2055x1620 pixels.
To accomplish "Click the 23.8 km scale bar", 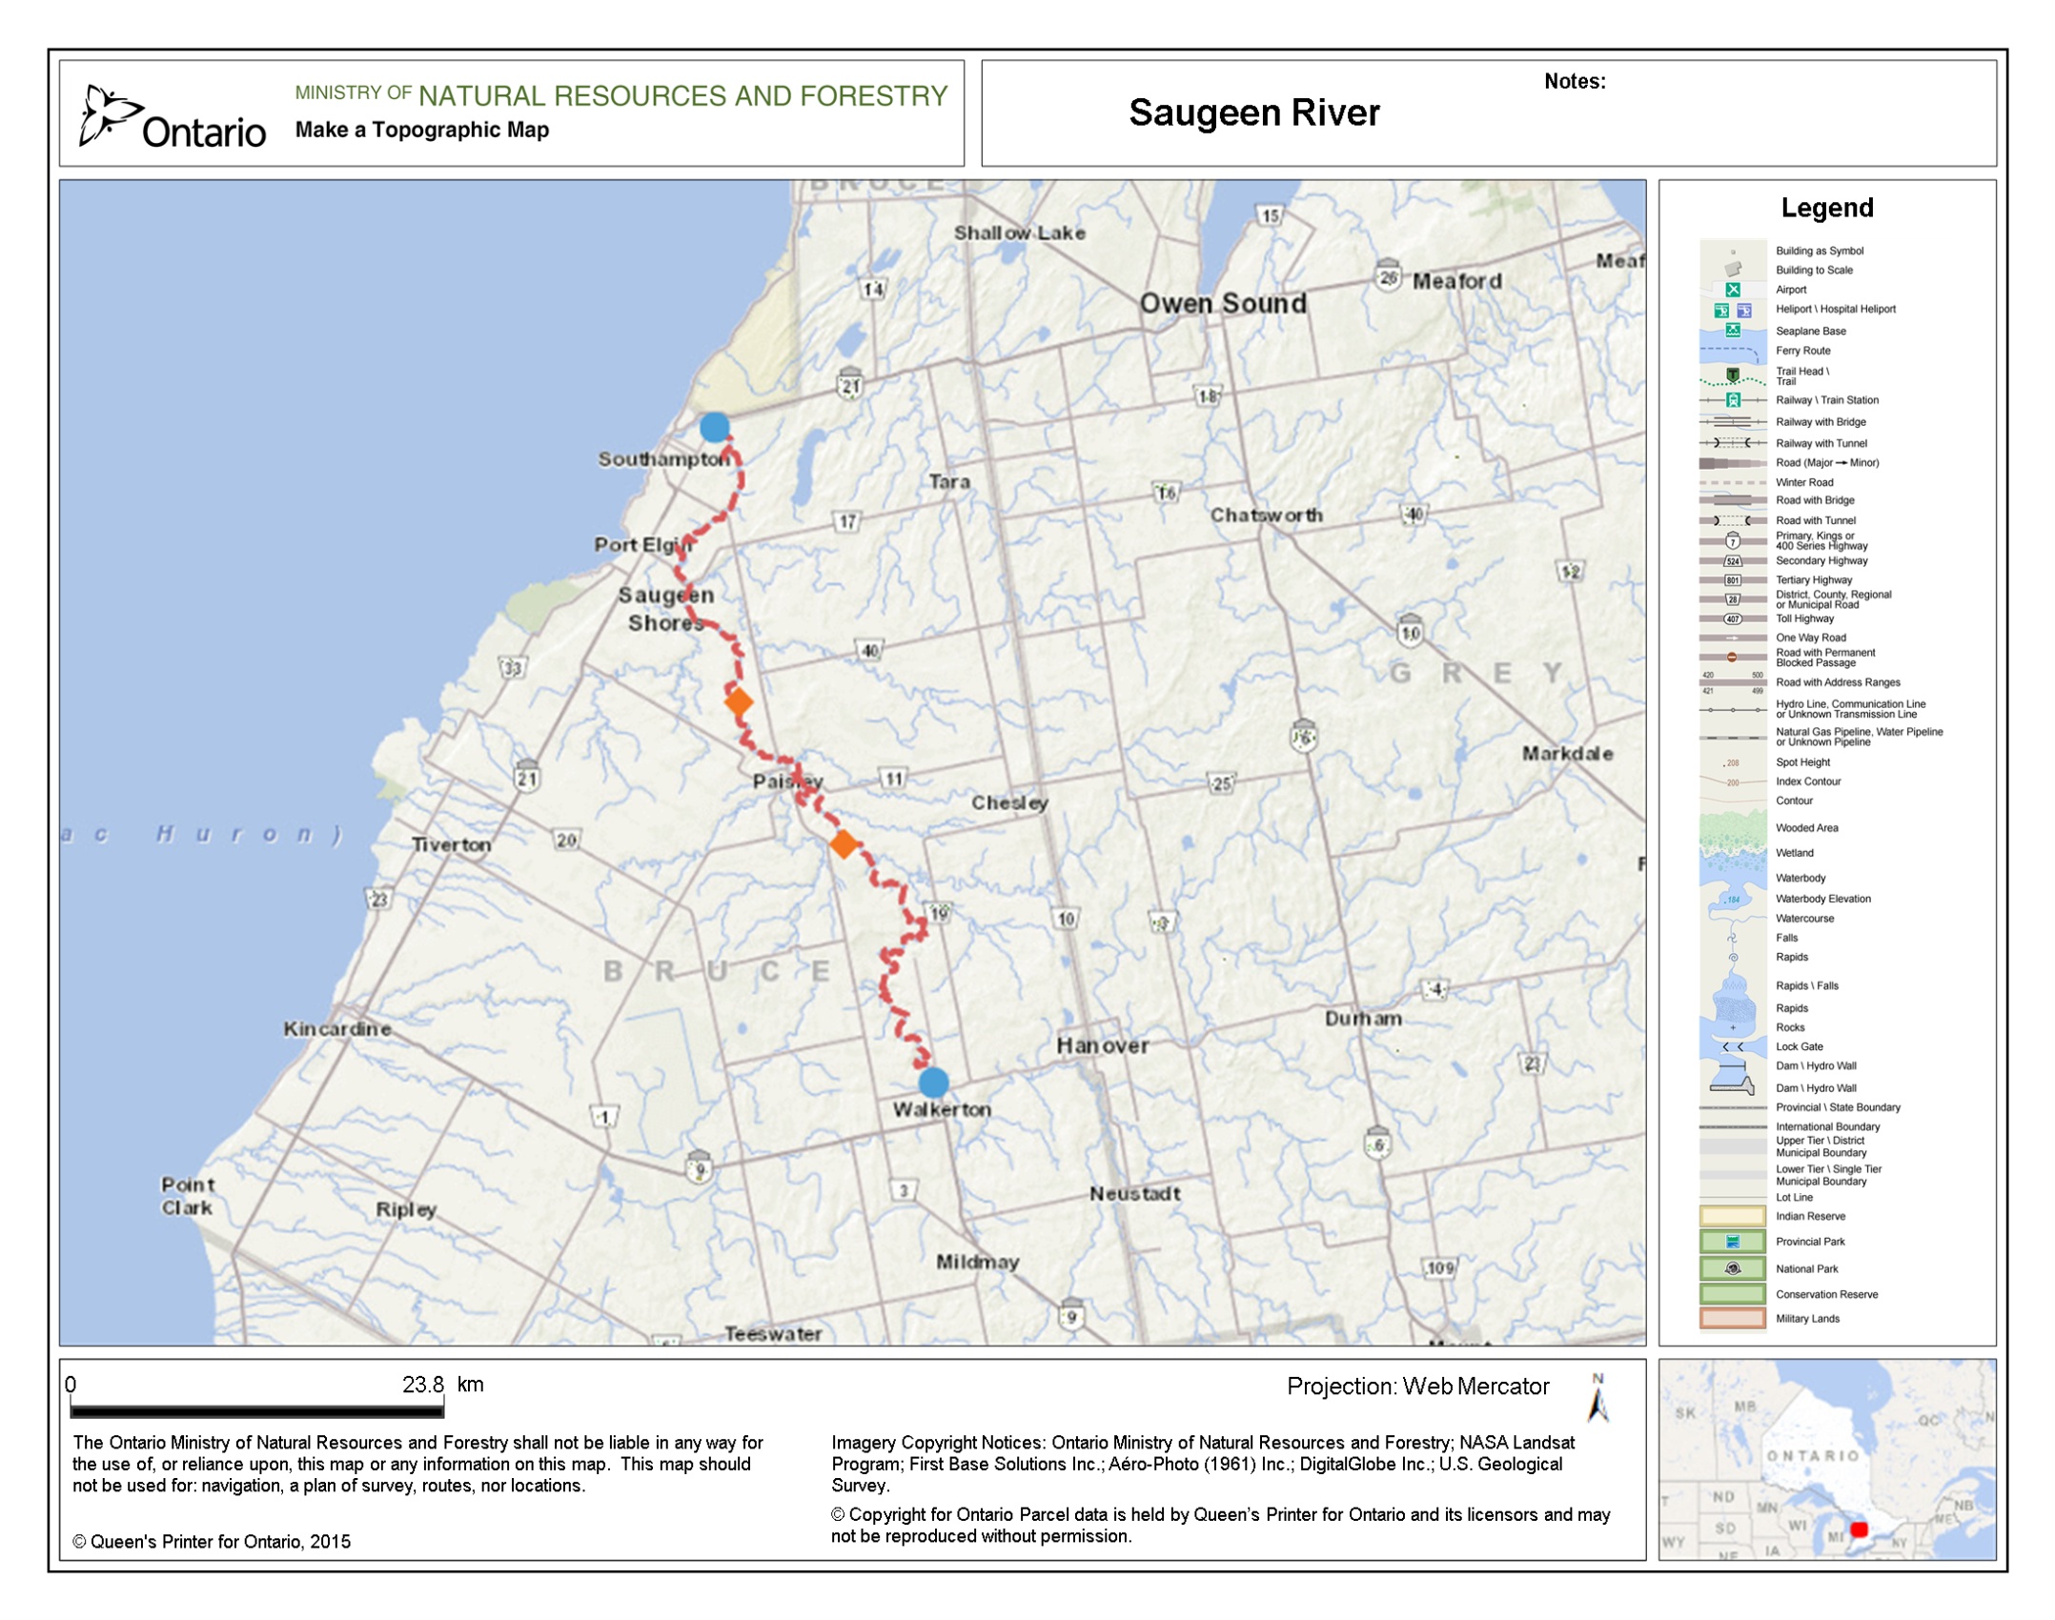I will pos(256,1409).
